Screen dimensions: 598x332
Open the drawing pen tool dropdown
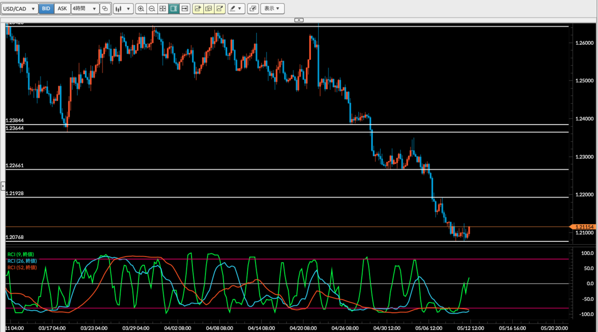236,8
